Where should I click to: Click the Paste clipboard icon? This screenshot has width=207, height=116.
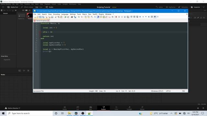(61, 17)
